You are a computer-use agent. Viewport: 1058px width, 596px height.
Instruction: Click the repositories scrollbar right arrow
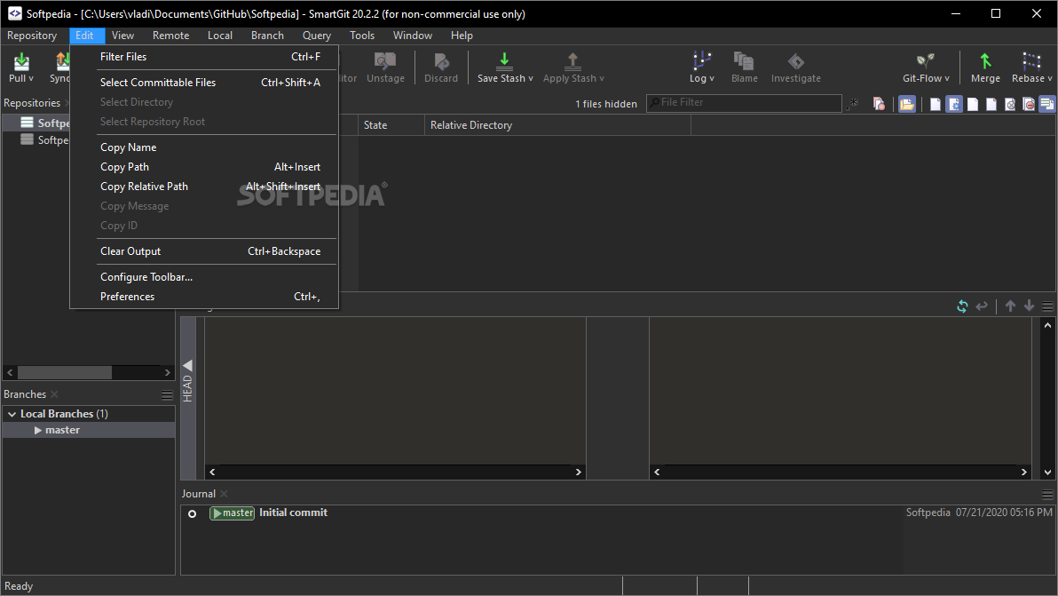[168, 372]
